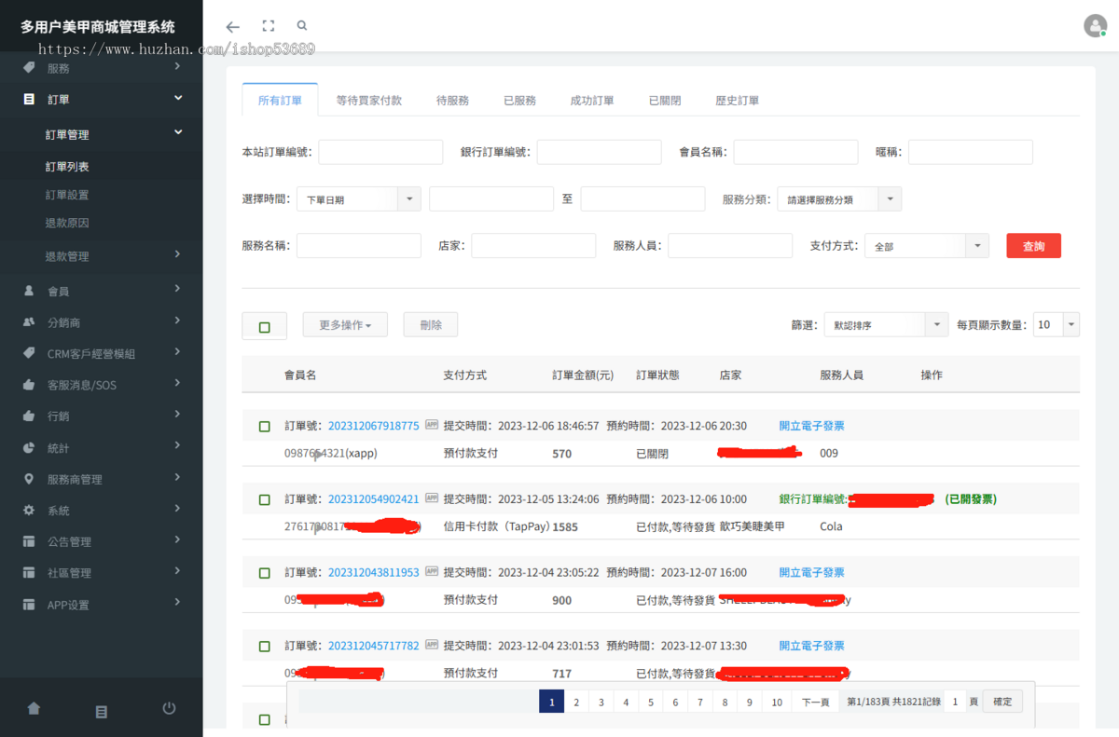Click the thumbs-up icon beside 客服消息/SOS
The height and width of the screenshot is (737, 1119).
pos(29,385)
